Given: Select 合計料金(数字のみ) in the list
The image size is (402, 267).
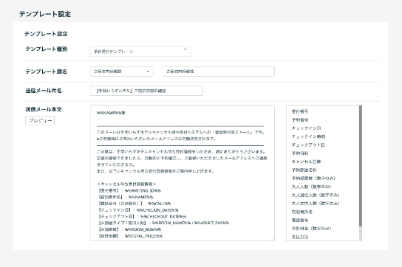Looking at the screenshot, I should coord(311,229).
